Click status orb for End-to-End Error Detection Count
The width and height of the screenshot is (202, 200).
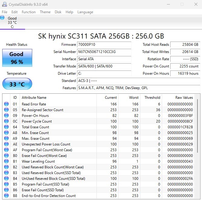6,195
